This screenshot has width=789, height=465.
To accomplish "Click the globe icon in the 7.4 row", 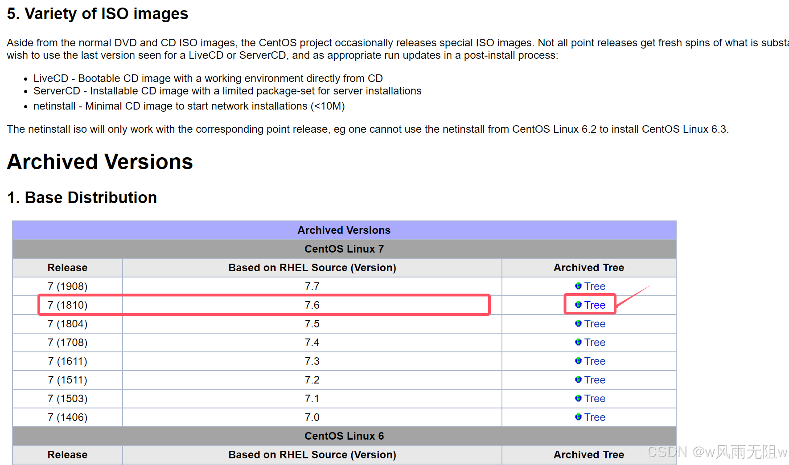I will pyautogui.click(x=578, y=342).
